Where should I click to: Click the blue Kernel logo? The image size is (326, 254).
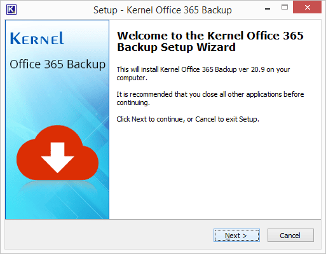37,38
